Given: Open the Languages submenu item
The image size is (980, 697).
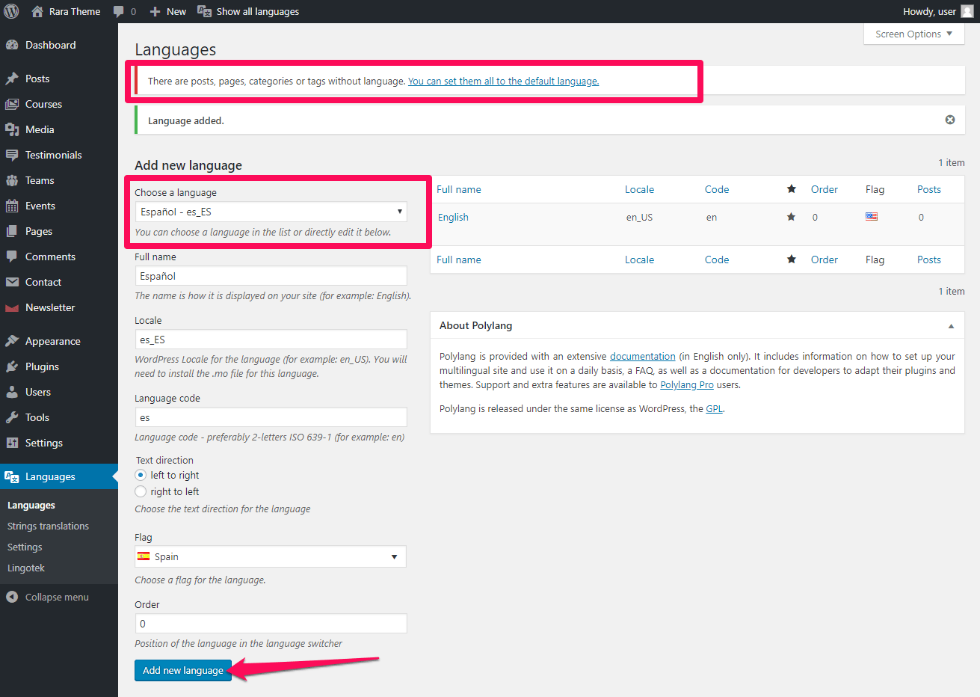Looking at the screenshot, I should point(31,505).
